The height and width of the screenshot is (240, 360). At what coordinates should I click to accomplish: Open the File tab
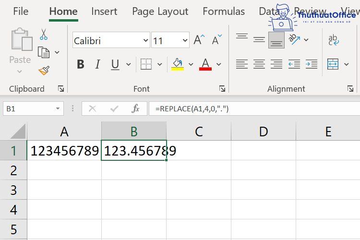click(21, 11)
